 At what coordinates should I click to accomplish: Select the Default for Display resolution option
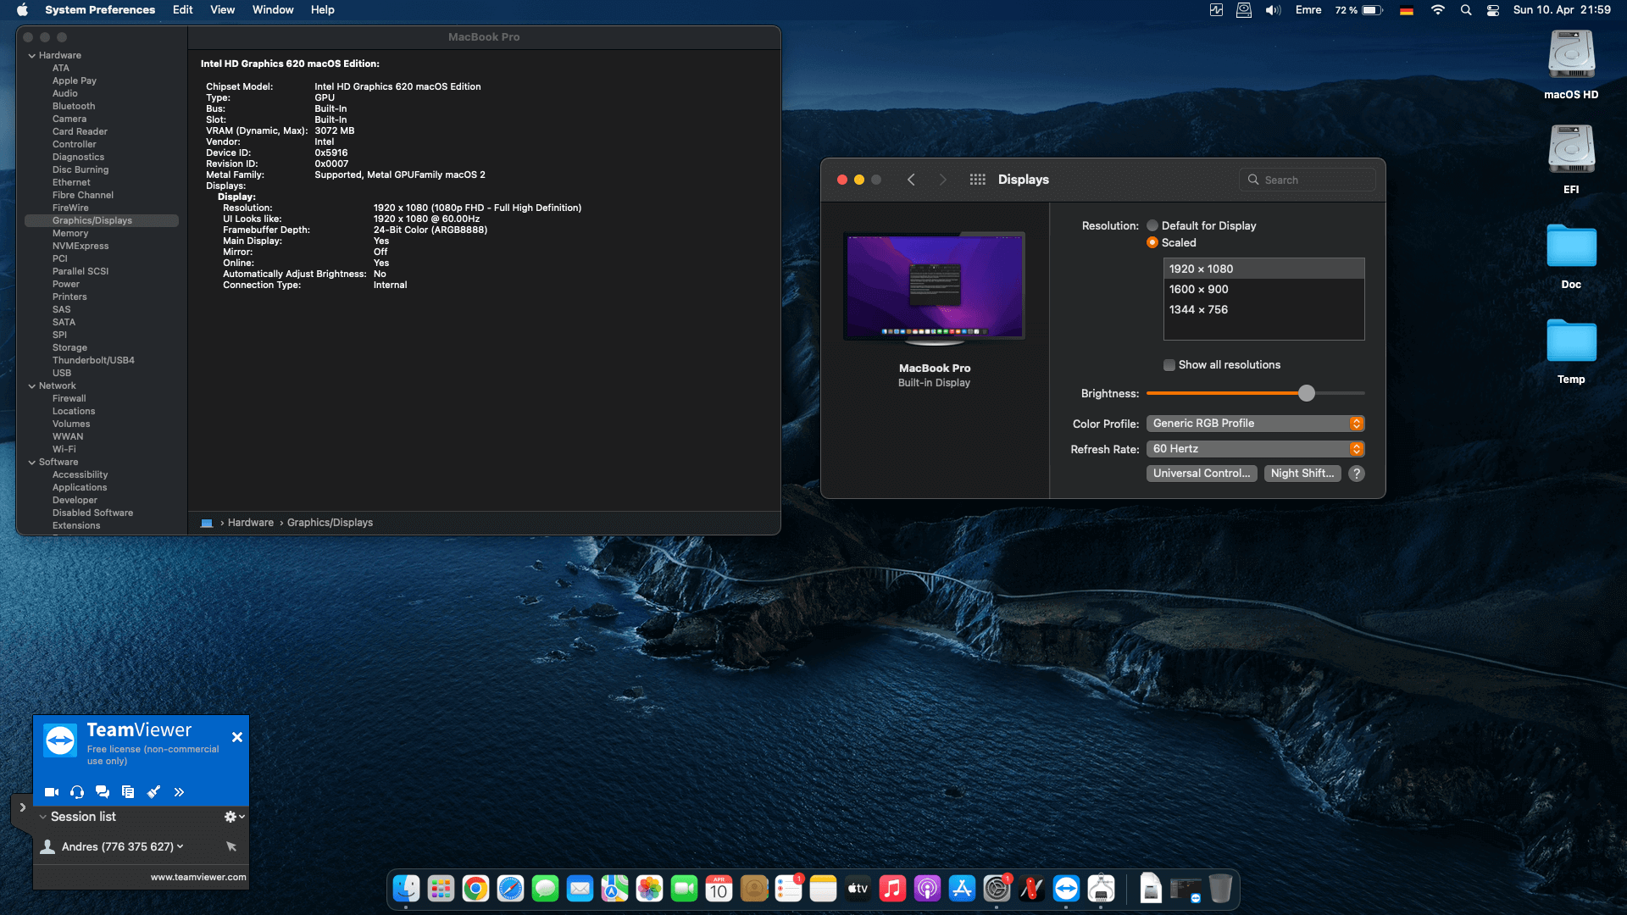1152,225
